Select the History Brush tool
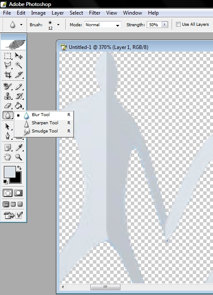213x295 pixels. (x=19, y=96)
